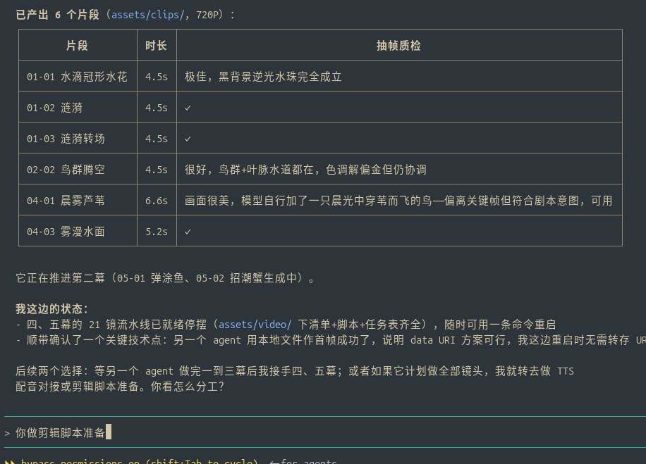Viewport: 646px width, 464px height.
Task: Click the heading '我这边的状态:'
Action: tap(52, 309)
